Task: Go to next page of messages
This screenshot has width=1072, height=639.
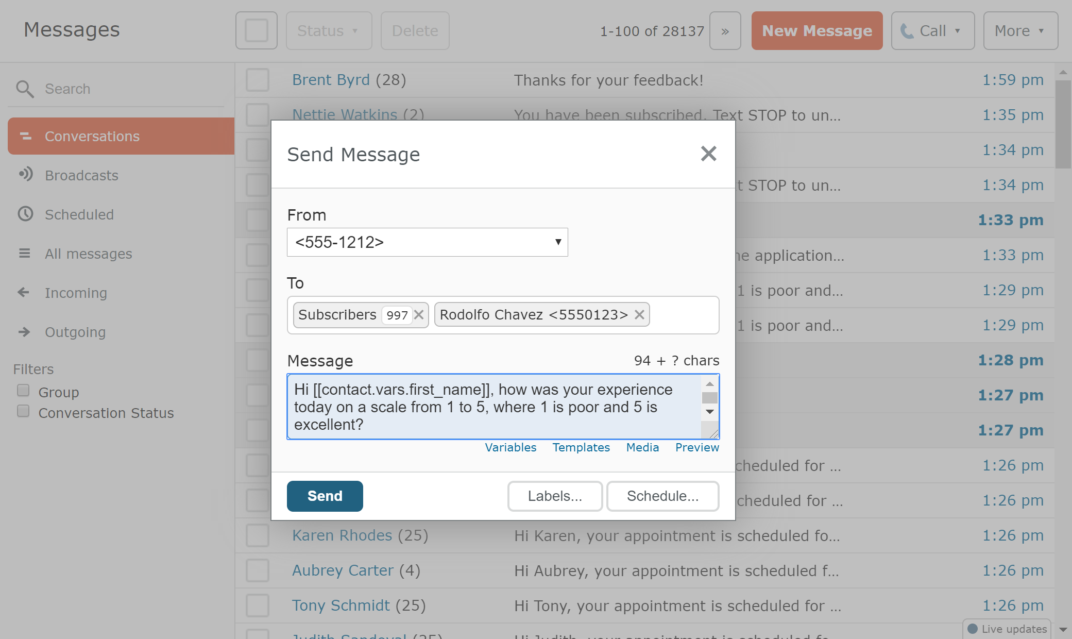Action: coord(725,31)
